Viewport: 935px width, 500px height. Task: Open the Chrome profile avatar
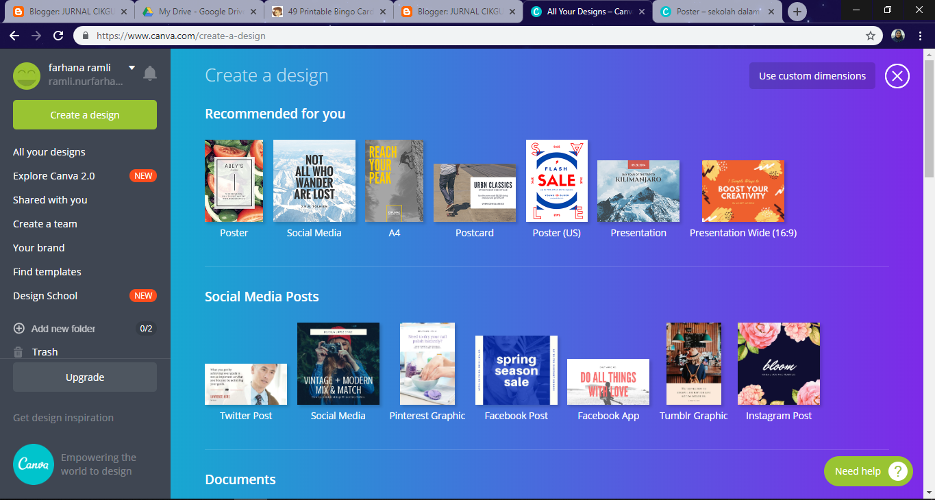click(898, 36)
